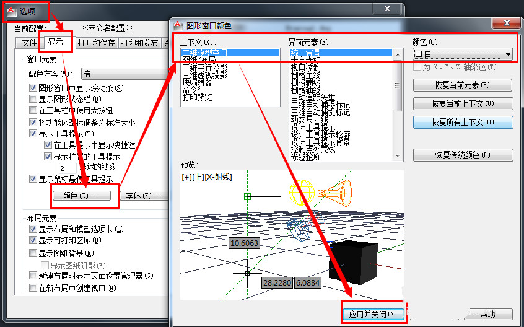This screenshot has height=327, width=524.
Task: Enable 显示图纸背景 checkbox
Action: 33,253
